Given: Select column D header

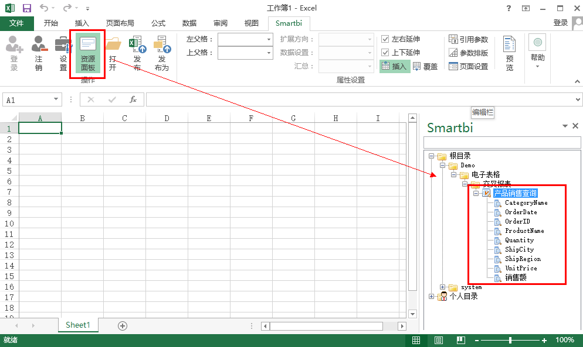Looking at the screenshot, I should (167, 118).
